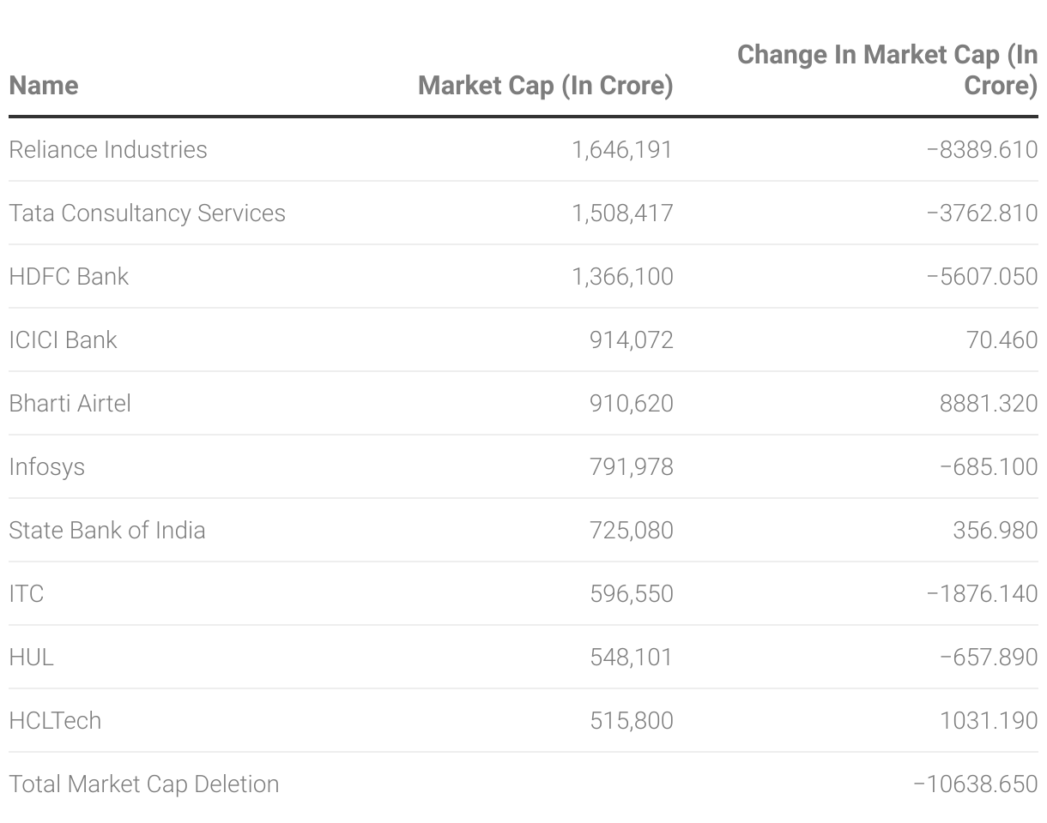Select Bharti Airtel change value 8881.320
1047x823 pixels.
coord(989,403)
